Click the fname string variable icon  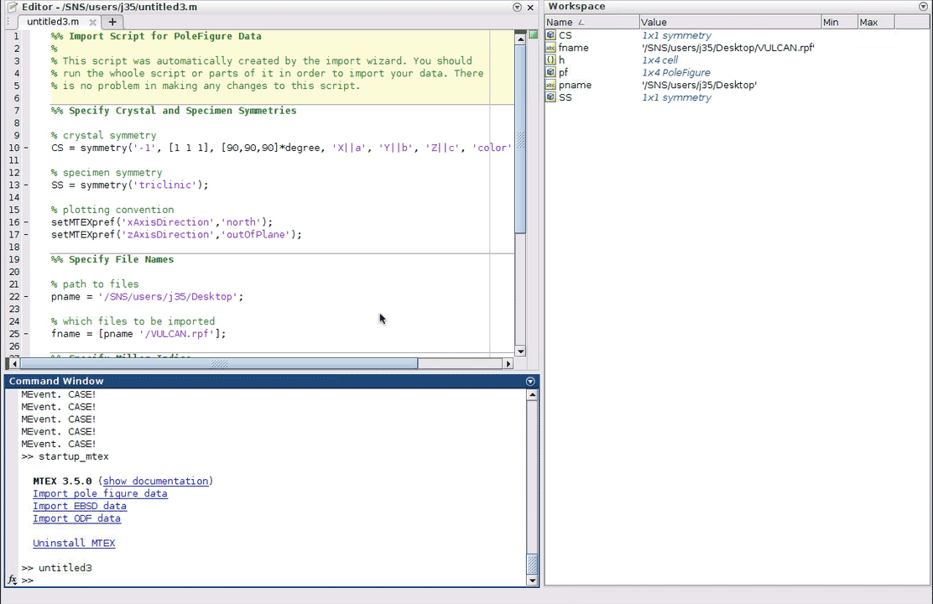(550, 48)
